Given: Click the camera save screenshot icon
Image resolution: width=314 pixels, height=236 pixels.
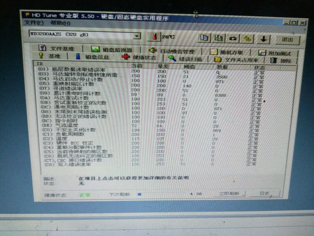Looking at the screenshot, I should 233,38.
